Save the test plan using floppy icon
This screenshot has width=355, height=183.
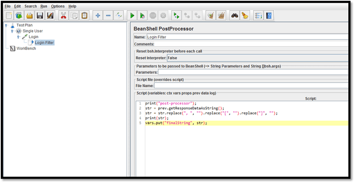pos(40,16)
